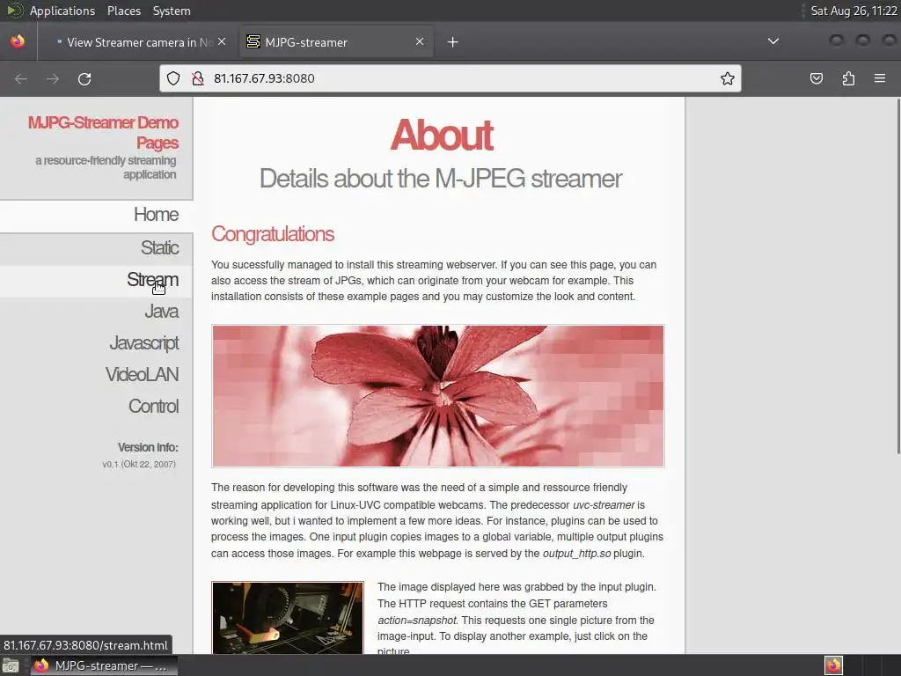Open the Stream page link
The image size is (901, 676).
click(x=152, y=279)
